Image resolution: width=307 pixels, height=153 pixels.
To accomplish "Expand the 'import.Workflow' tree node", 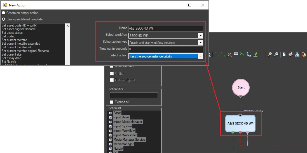I will [110, 131].
